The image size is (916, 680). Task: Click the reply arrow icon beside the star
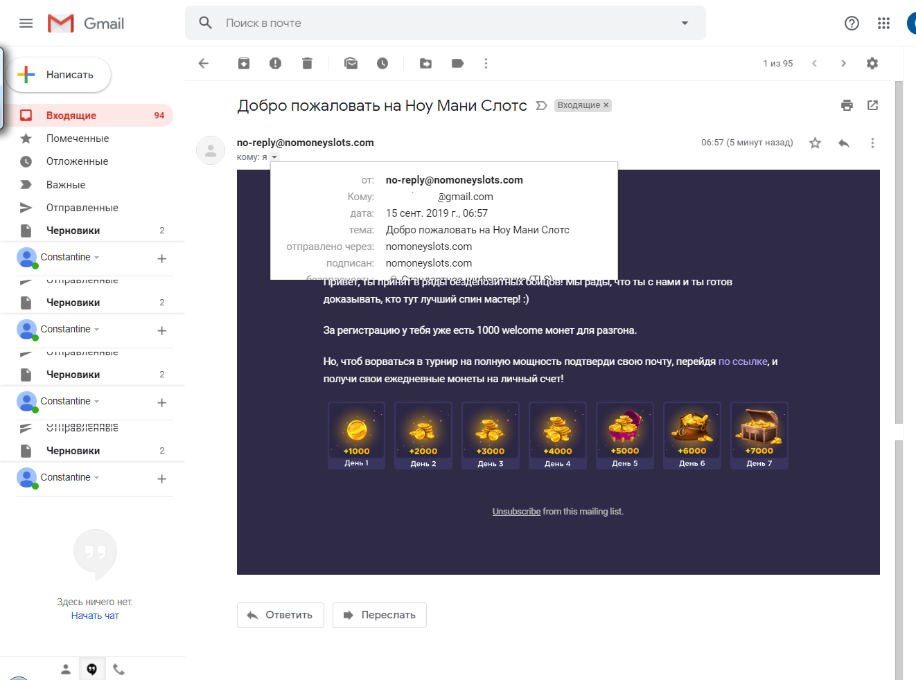[x=843, y=143]
